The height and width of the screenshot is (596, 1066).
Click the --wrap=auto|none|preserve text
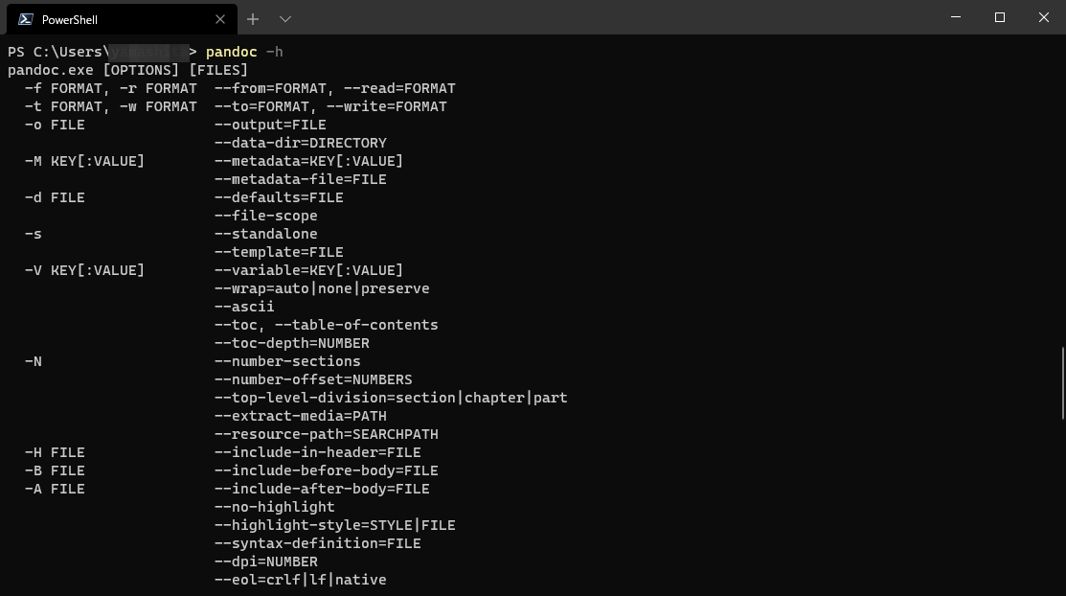coord(322,288)
